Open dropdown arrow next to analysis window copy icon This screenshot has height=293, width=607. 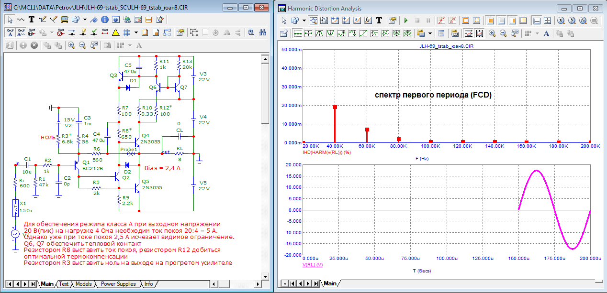pos(303,21)
